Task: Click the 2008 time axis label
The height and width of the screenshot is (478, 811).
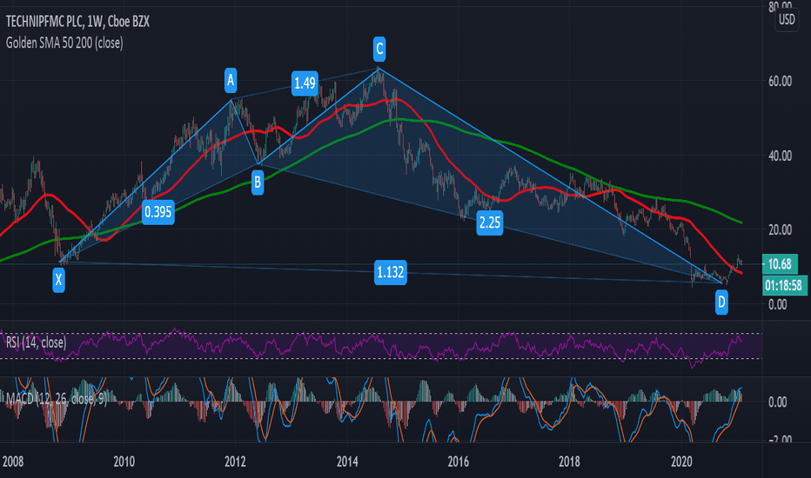Action: tap(13, 461)
